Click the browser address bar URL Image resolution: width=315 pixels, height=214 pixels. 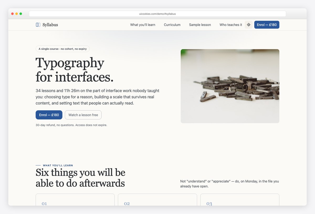157,14
